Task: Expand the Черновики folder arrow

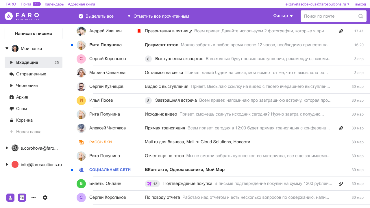Action: click(x=11, y=86)
